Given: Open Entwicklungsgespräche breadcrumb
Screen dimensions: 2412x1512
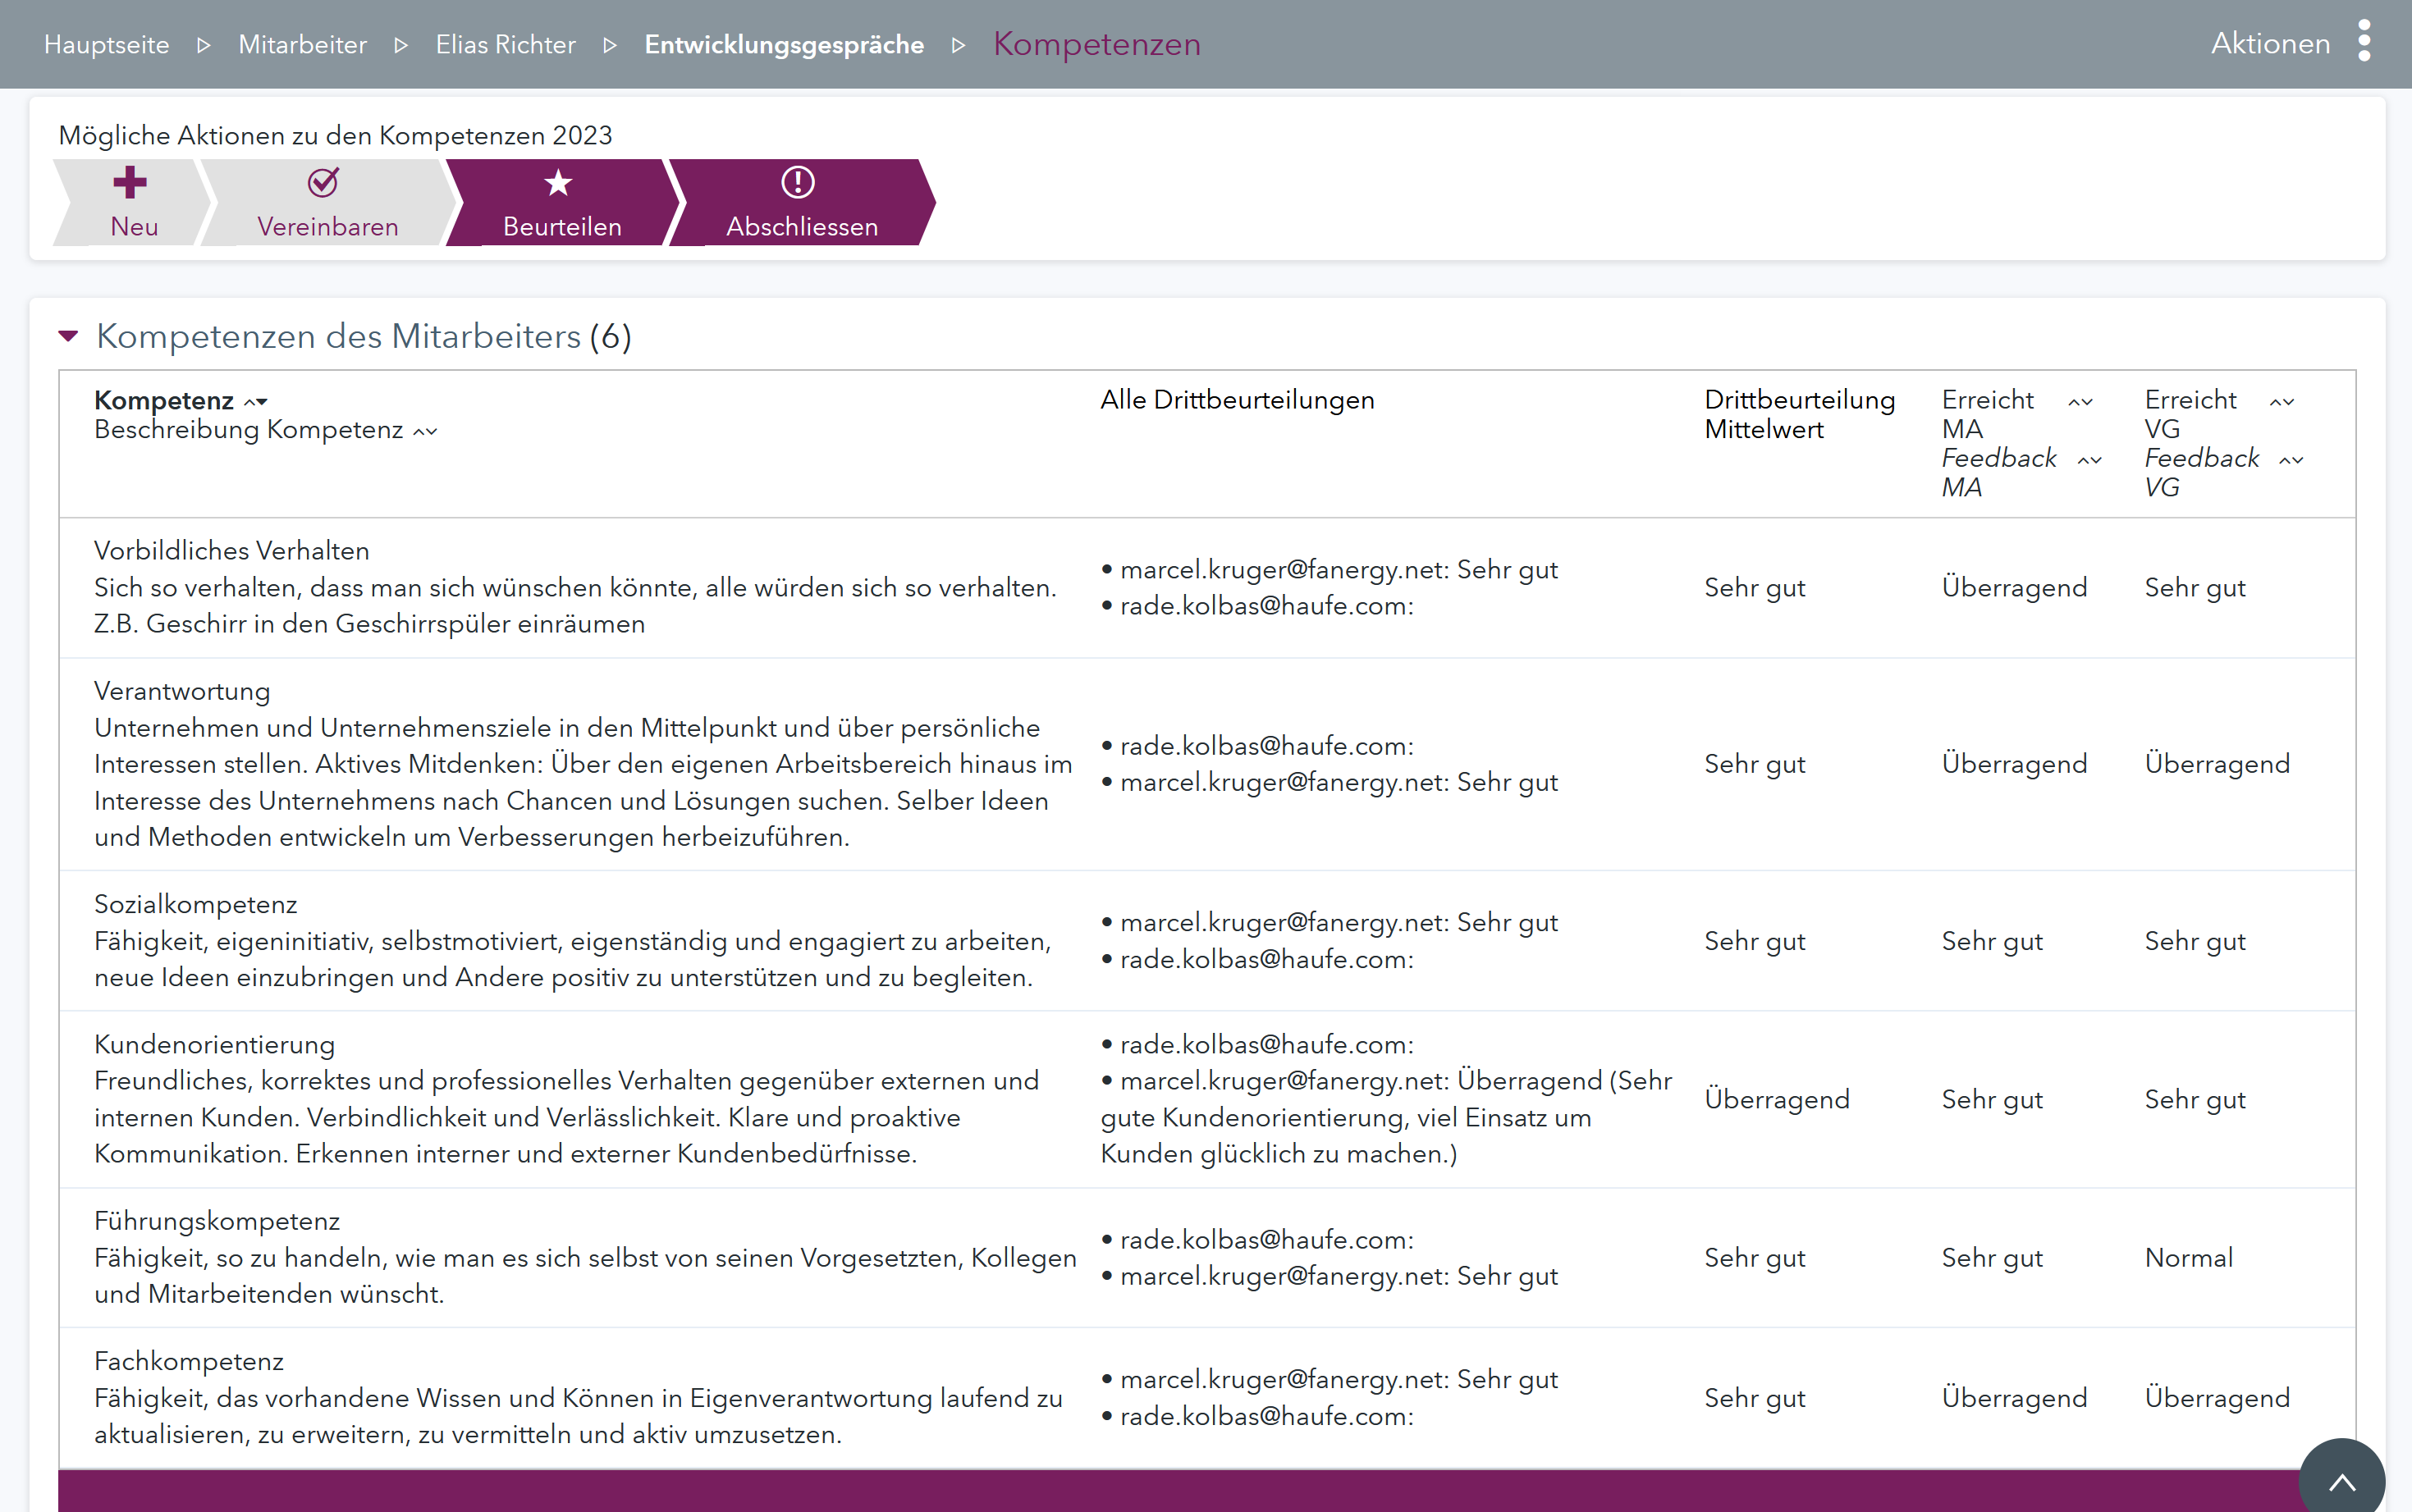Looking at the screenshot, I should tap(783, 45).
